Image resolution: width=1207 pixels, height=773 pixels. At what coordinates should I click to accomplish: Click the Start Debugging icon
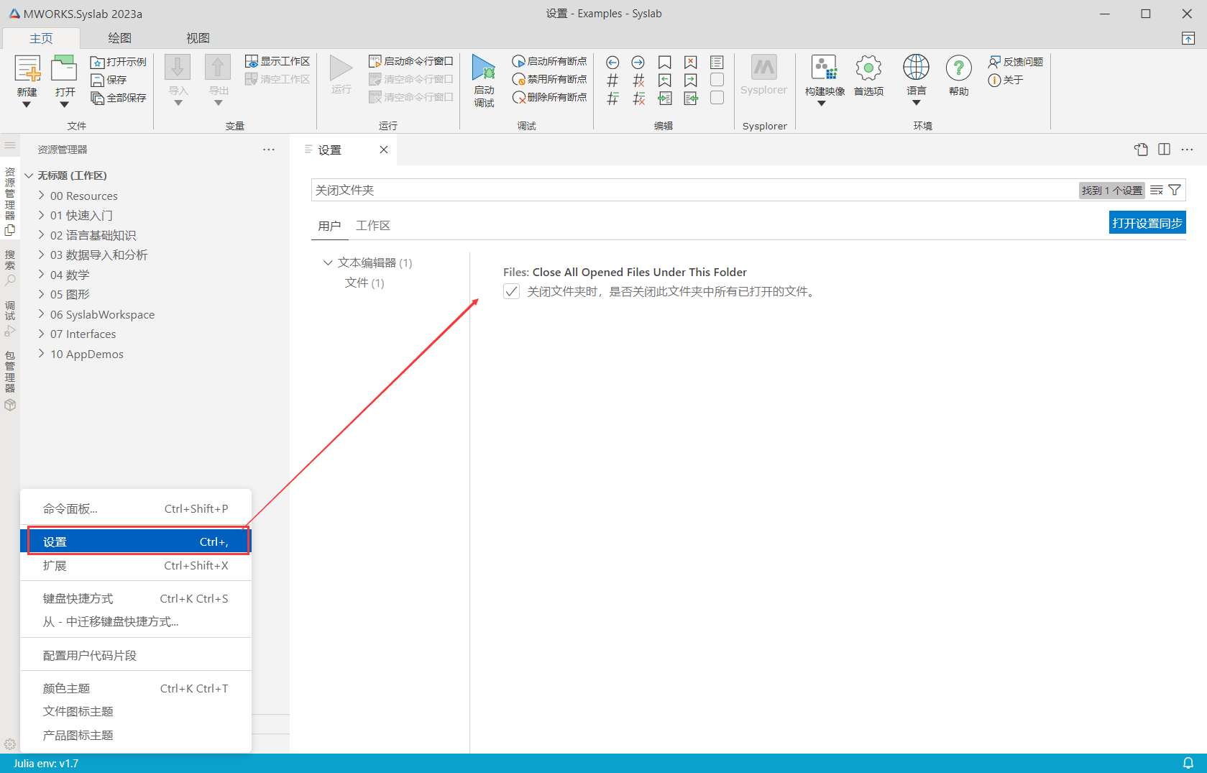click(x=484, y=69)
